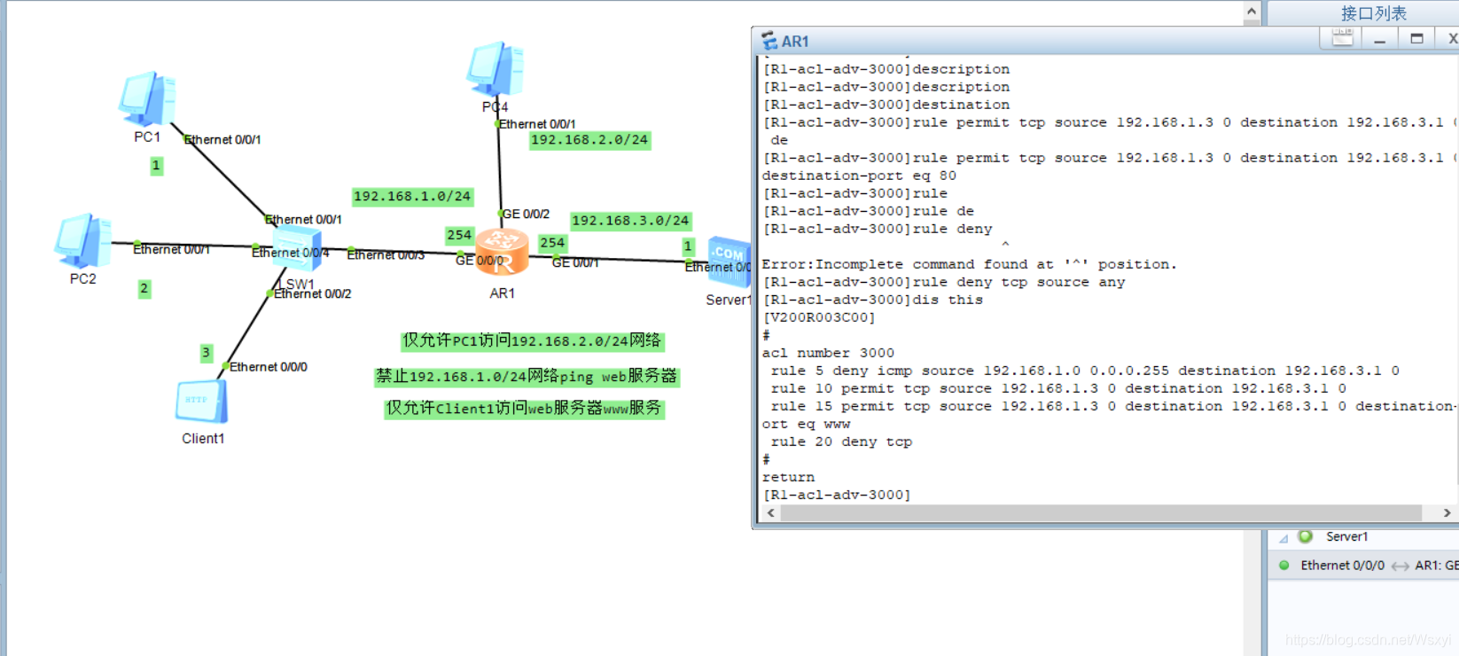The image size is (1459, 656).
Task: Select the PC4 computer device icon
Action: click(495, 68)
